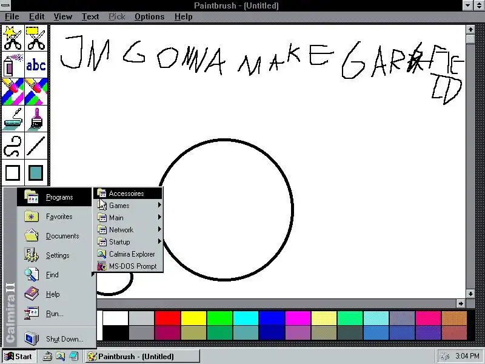Viewport: 485px width, 364px height.
Task: Pick the red color swatch
Action: point(167,318)
